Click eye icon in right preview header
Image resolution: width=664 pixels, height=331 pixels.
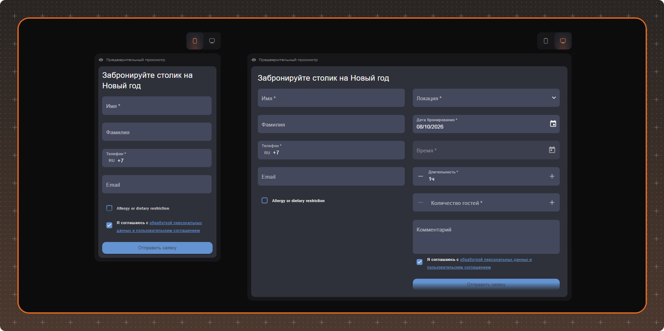(254, 60)
